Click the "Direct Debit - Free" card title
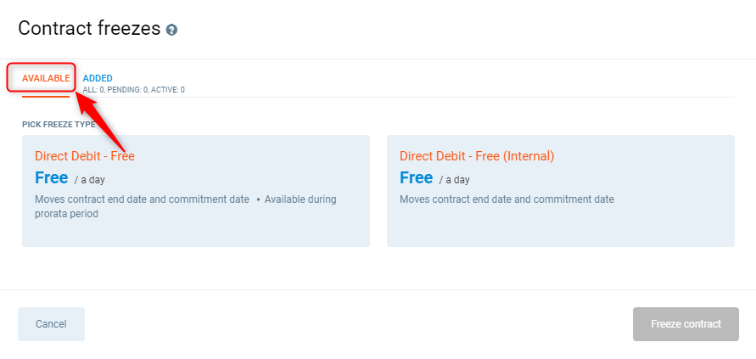The height and width of the screenshot is (359, 756). tap(85, 156)
